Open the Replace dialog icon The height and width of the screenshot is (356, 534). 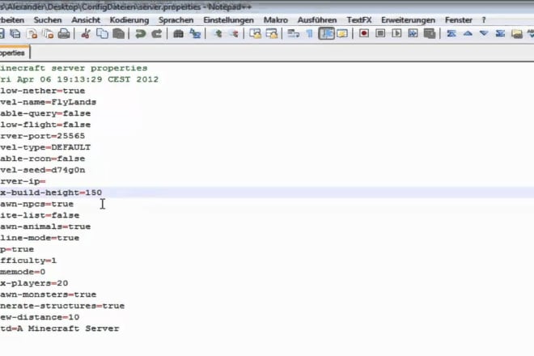coord(195,34)
